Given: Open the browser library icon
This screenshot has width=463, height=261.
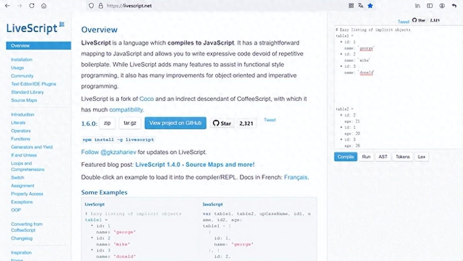Looking at the screenshot, I should coord(418,6).
